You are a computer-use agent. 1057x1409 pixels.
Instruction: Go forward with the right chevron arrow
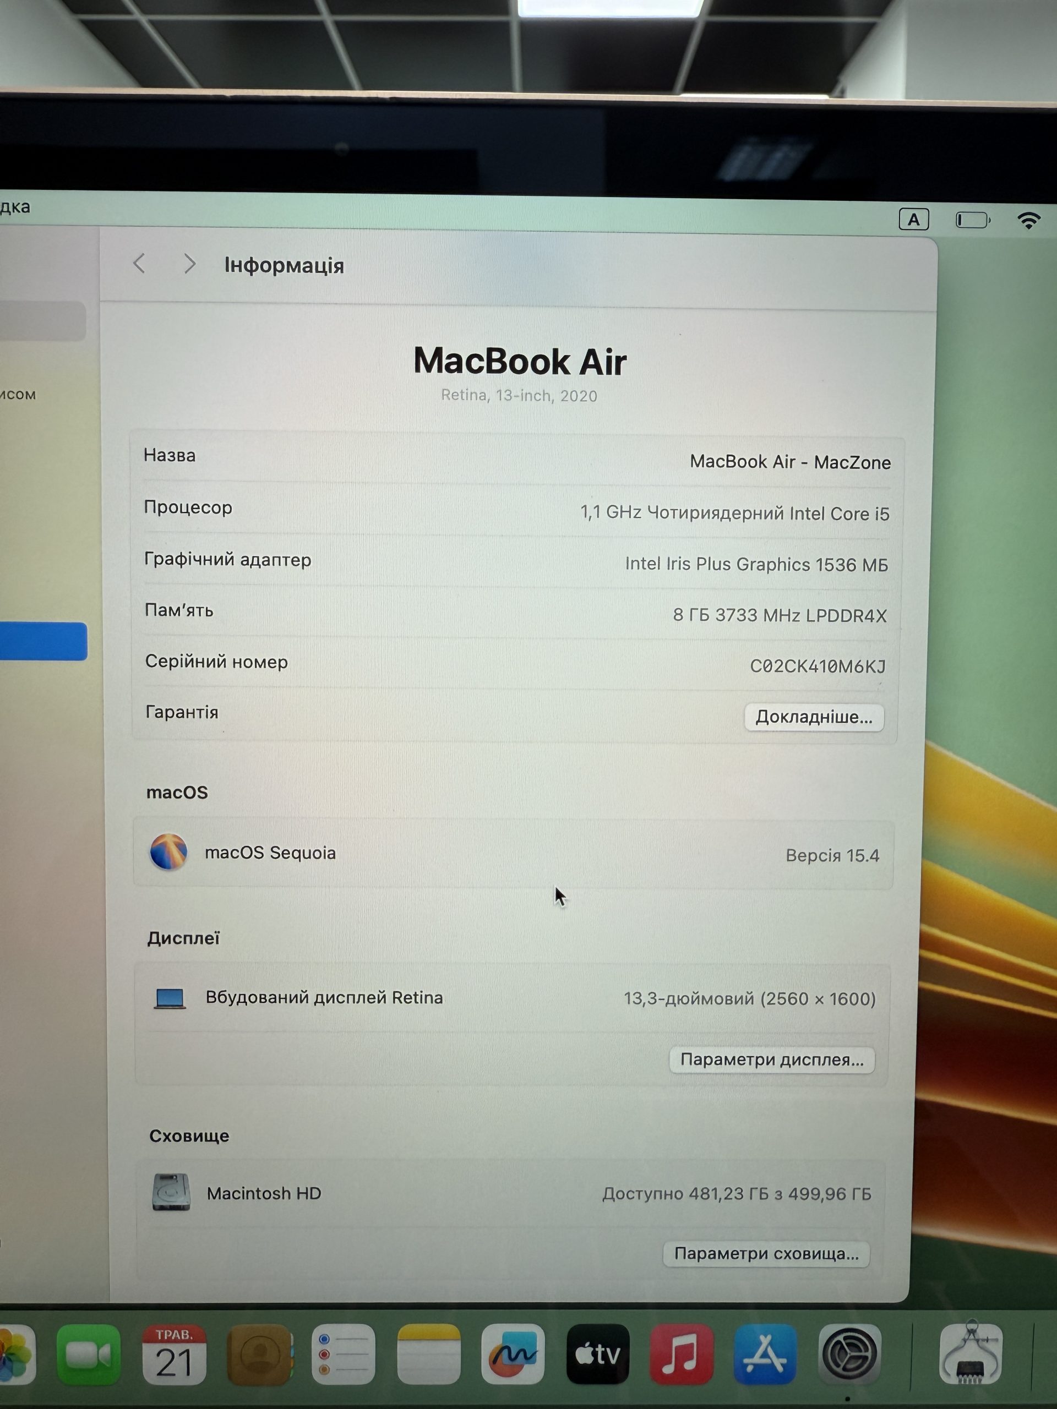(189, 263)
